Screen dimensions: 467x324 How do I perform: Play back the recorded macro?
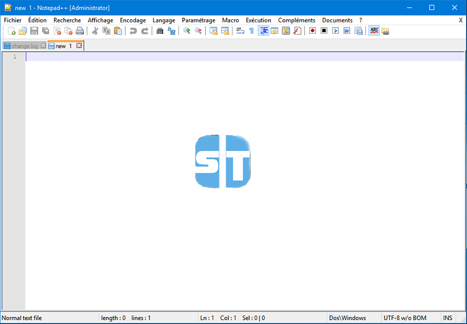pyautogui.click(x=335, y=31)
